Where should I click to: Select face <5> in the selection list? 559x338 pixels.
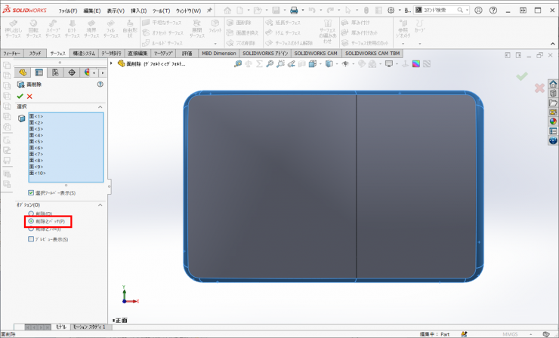click(x=38, y=141)
